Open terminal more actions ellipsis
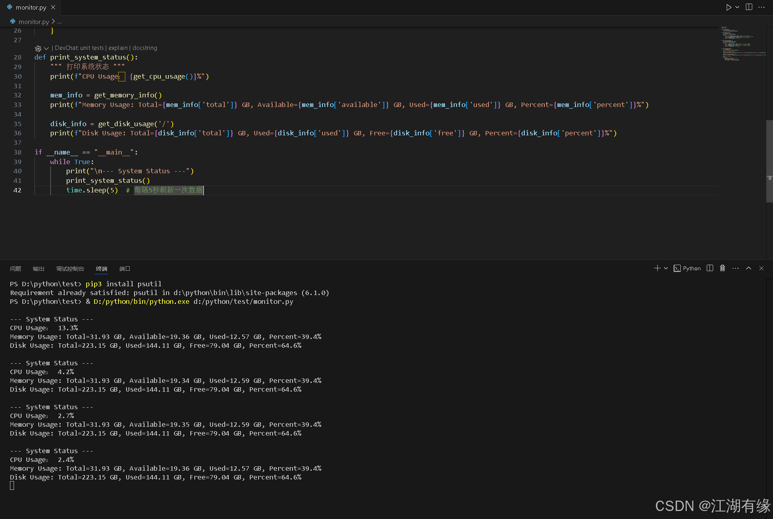 click(x=735, y=268)
